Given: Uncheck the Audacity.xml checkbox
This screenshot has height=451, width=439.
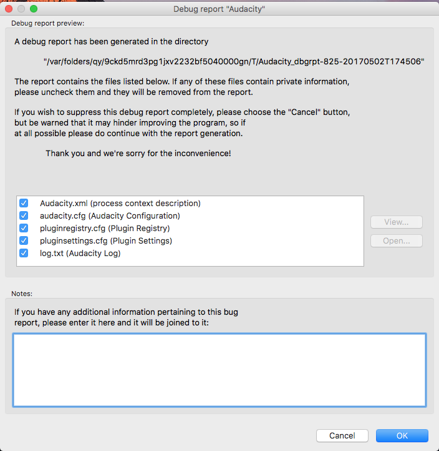Looking at the screenshot, I should 24,203.
